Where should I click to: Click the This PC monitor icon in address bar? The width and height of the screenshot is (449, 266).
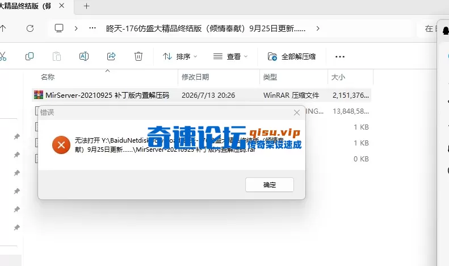click(59, 28)
